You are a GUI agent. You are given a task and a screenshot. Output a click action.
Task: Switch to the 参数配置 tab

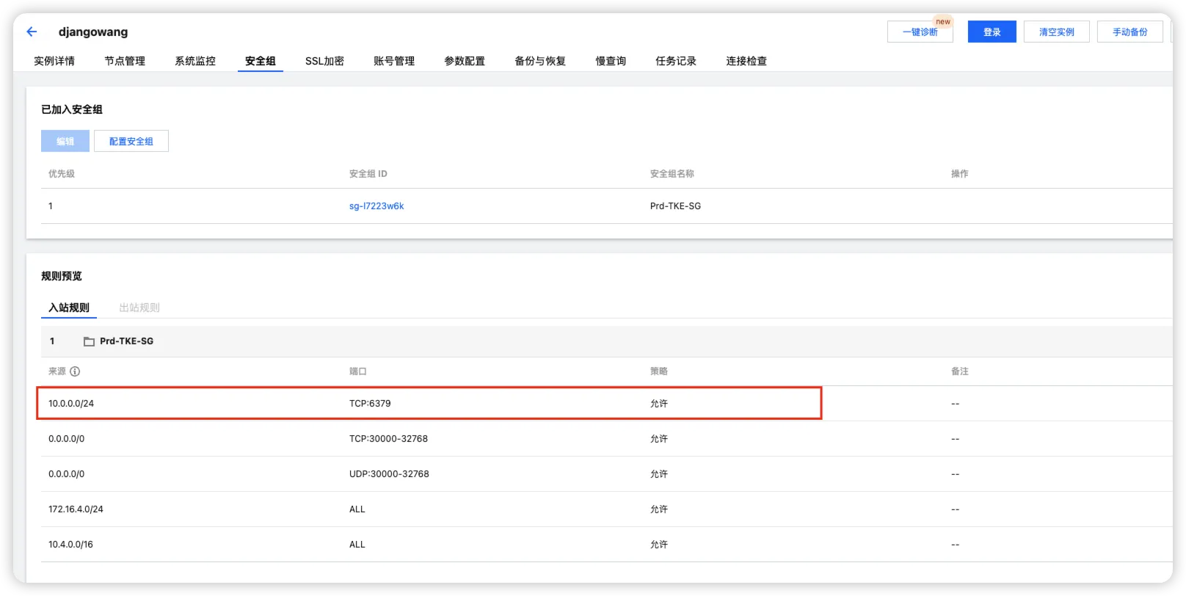tap(465, 61)
